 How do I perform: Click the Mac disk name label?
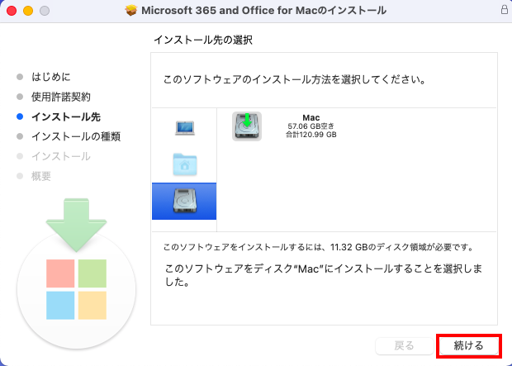[x=311, y=117]
